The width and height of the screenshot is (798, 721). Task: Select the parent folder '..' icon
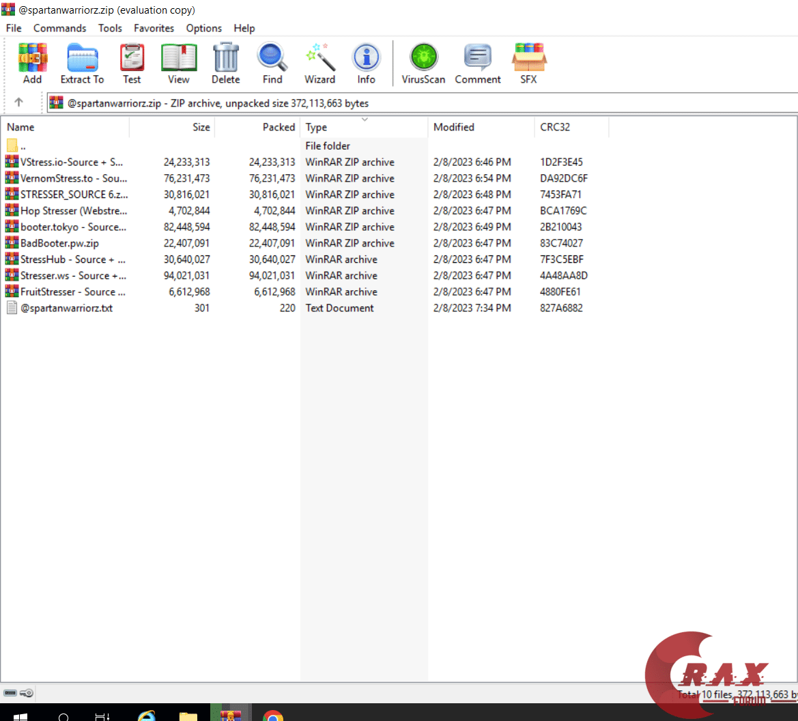(12, 145)
